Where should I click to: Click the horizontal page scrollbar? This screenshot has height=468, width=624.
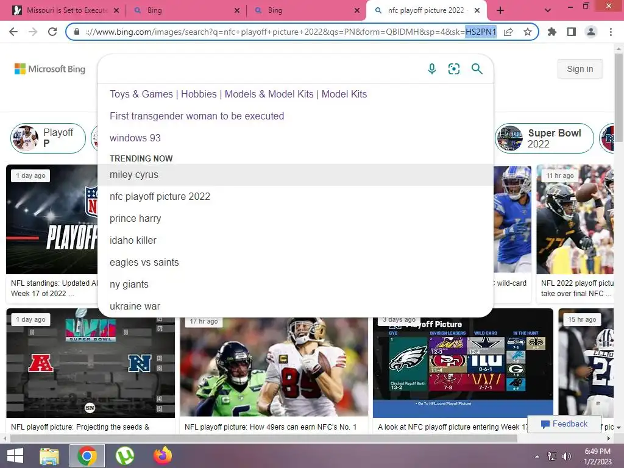pyautogui.click(x=263, y=439)
